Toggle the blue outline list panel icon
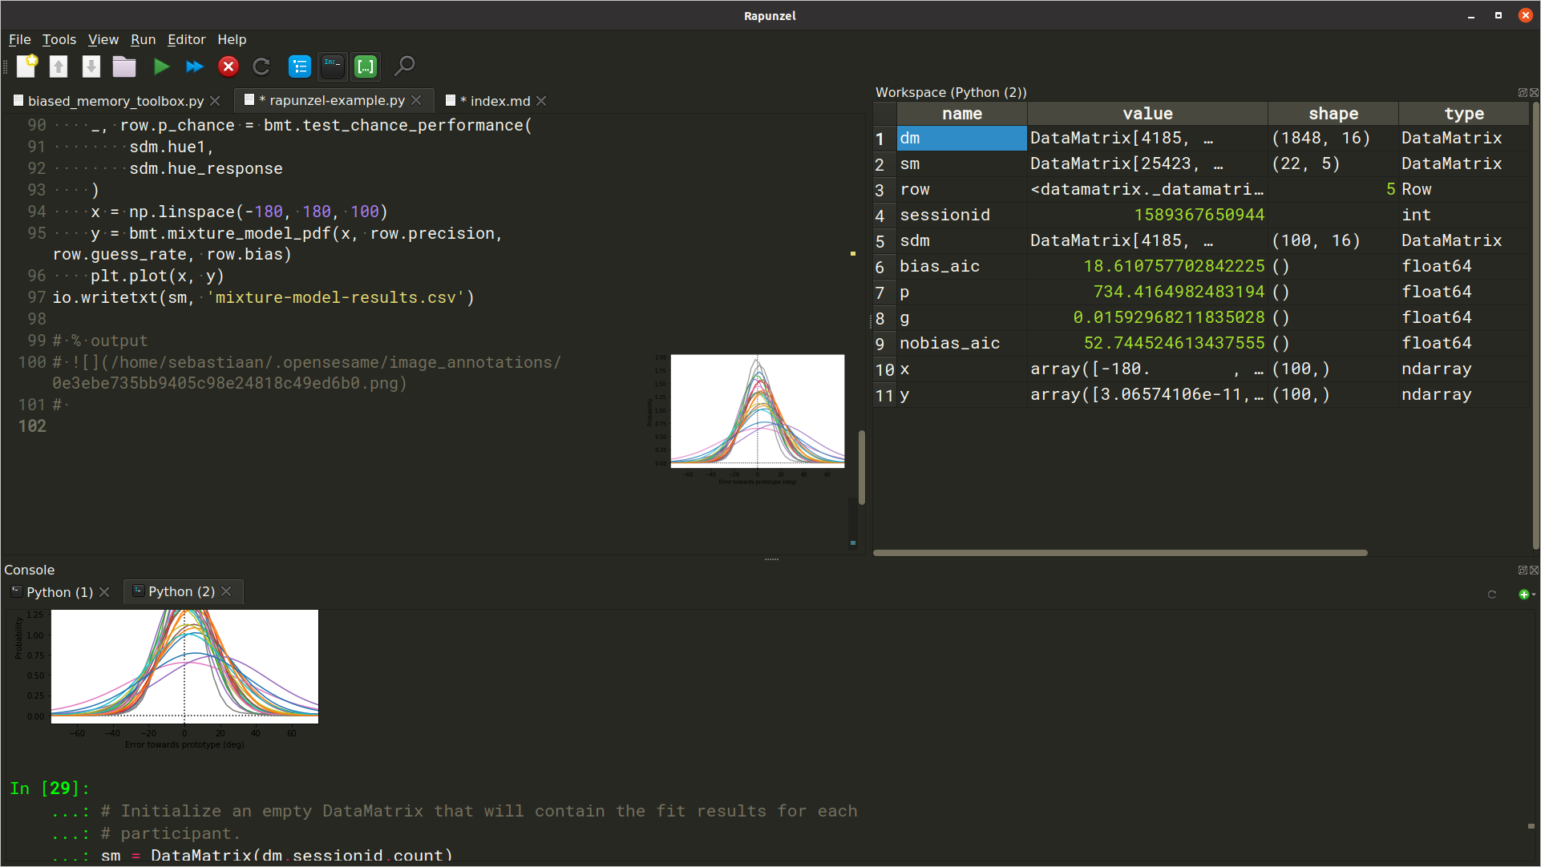 [300, 67]
